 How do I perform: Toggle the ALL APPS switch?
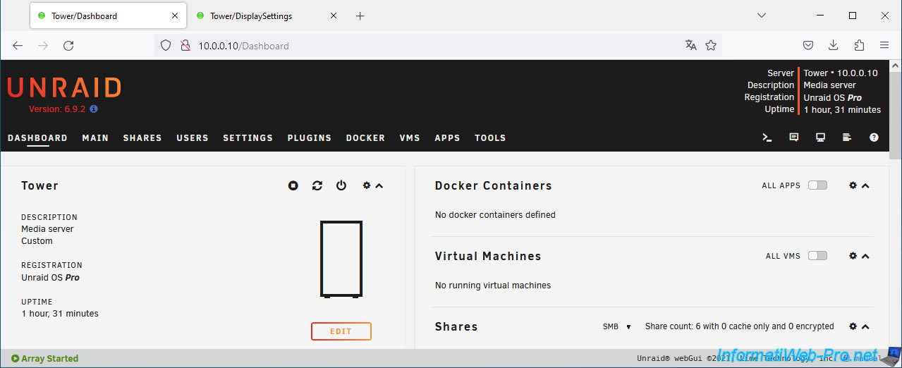(817, 185)
